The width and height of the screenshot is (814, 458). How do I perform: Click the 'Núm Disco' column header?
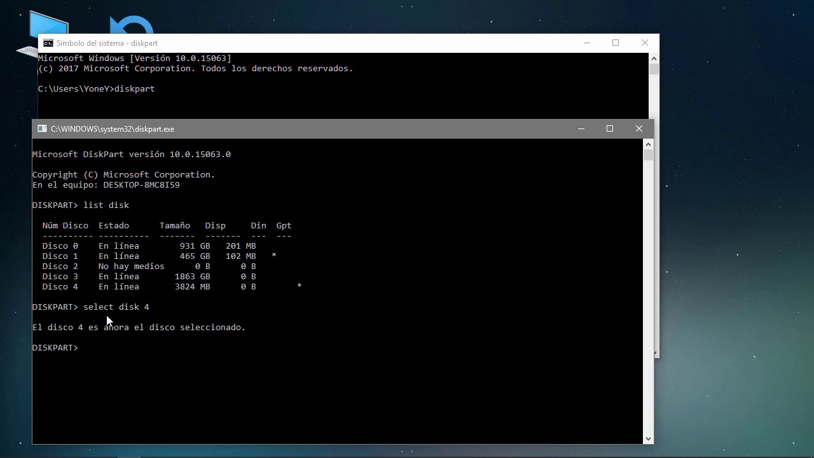(x=66, y=226)
